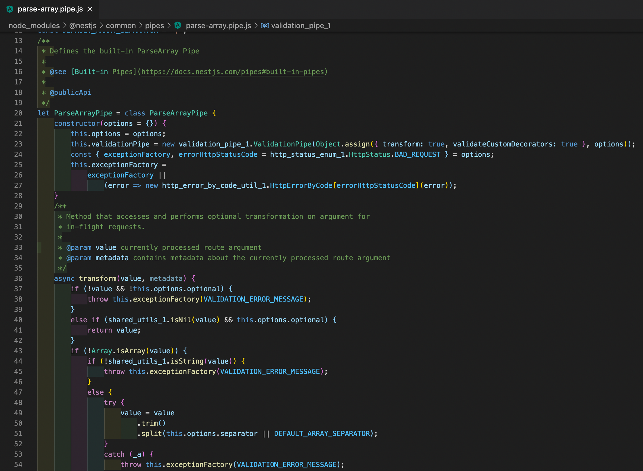Click 'exceptionFactory' on line 26

tap(120, 175)
